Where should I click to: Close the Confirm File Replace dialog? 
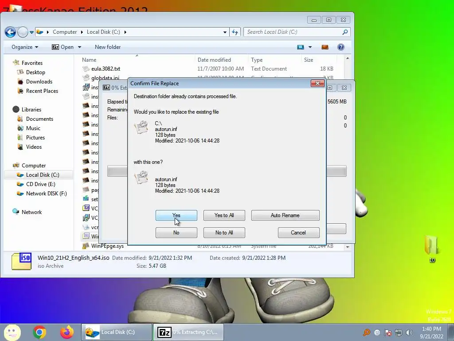317,83
